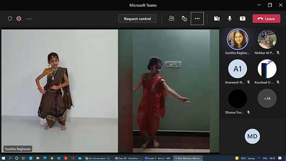Image resolution: width=286 pixels, height=161 pixels.
Task: Open the meeting chat icon
Action: (x=184, y=18)
